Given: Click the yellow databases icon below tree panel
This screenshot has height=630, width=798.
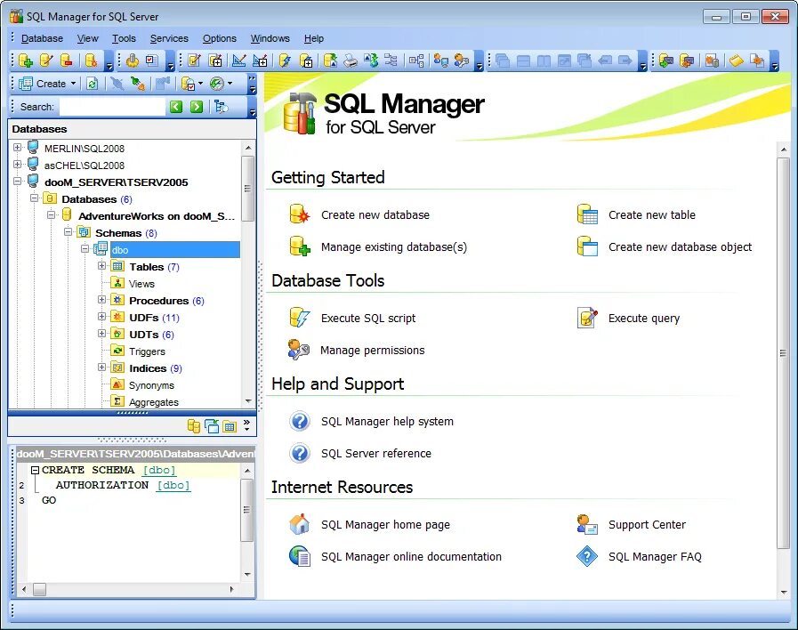Looking at the screenshot, I should point(193,426).
